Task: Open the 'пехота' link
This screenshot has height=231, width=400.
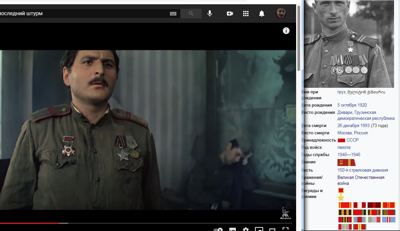Action: [x=344, y=148]
